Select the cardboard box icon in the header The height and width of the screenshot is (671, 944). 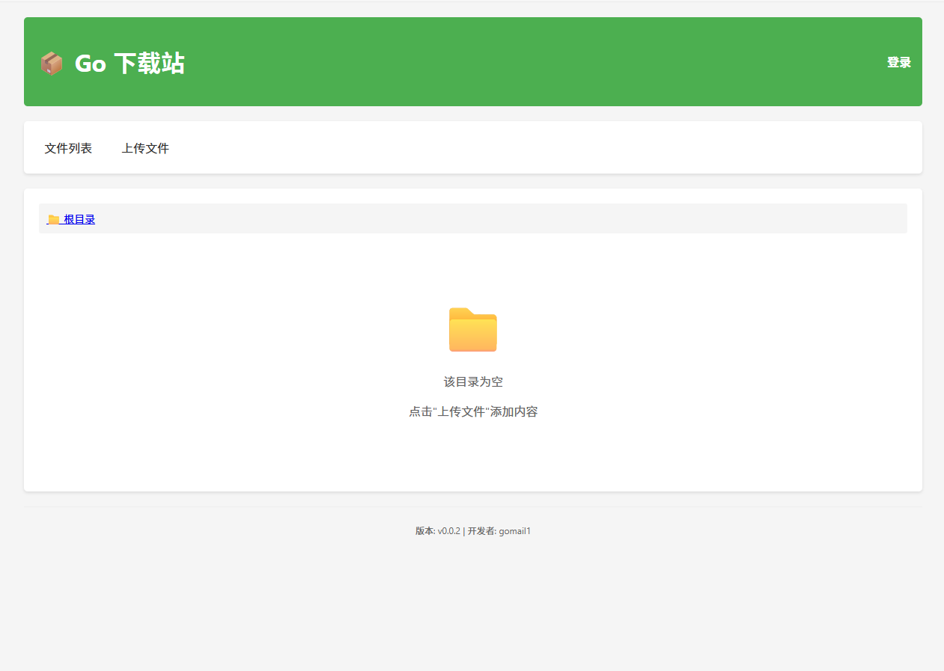click(51, 62)
